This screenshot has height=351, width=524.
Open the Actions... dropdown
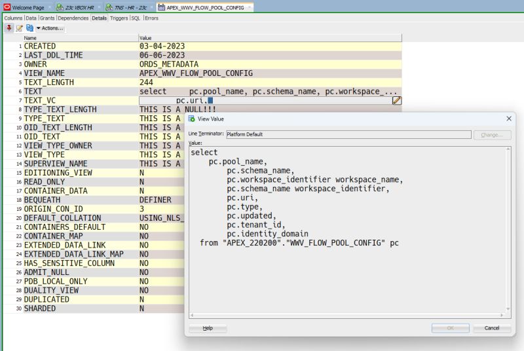click(x=50, y=28)
